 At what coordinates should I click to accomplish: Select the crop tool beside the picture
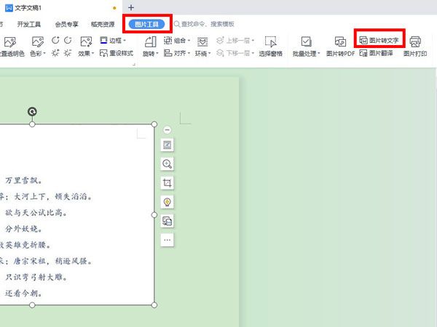pyautogui.click(x=168, y=183)
